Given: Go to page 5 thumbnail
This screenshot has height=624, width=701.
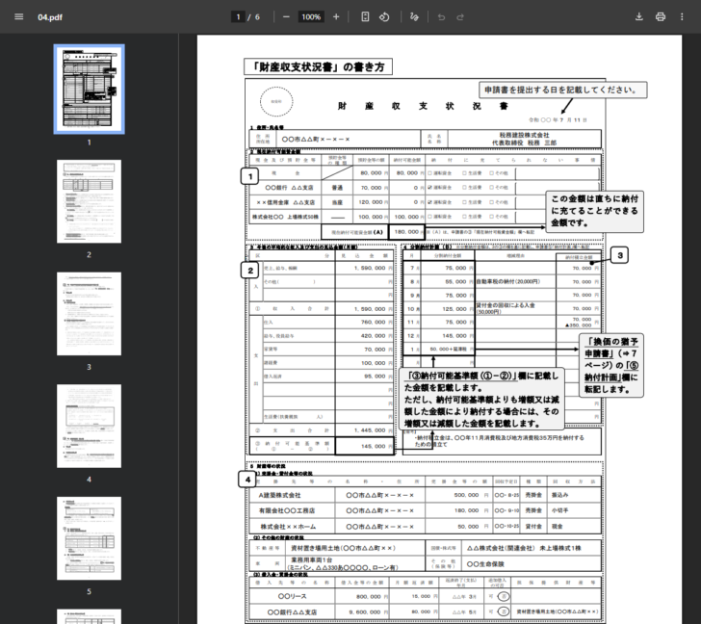Looking at the screenshot, I should 89,538.
